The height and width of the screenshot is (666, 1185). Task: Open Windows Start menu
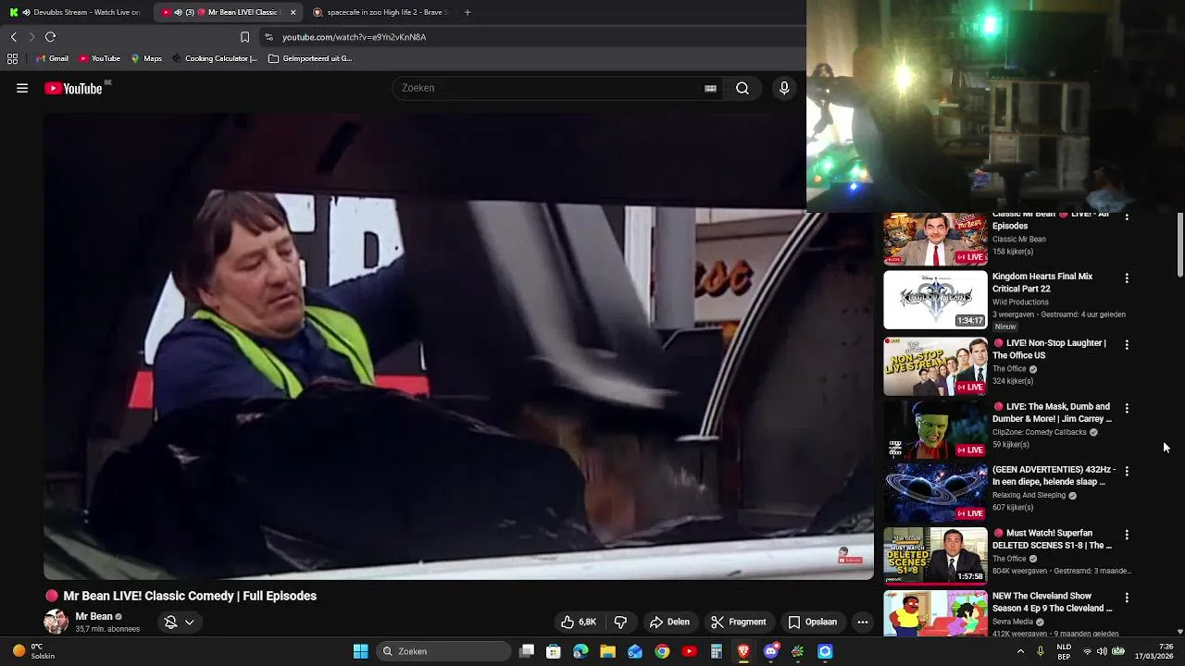tap(360, 651)
